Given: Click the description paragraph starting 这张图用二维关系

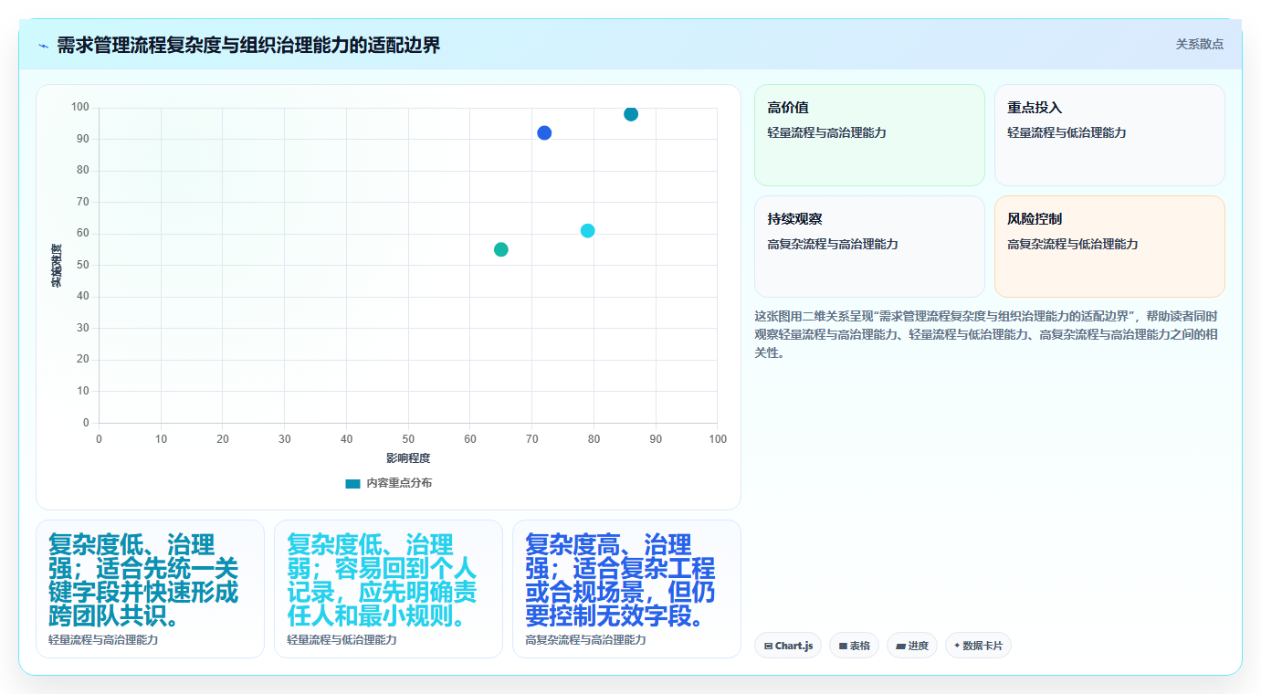Looking at the screenshot, I should point(989,334).
